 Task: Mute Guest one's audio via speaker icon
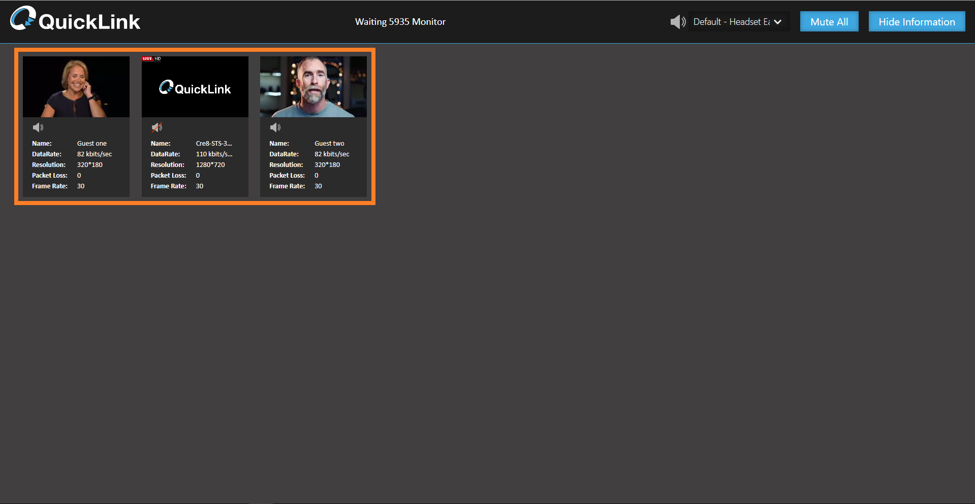[38, 127]
